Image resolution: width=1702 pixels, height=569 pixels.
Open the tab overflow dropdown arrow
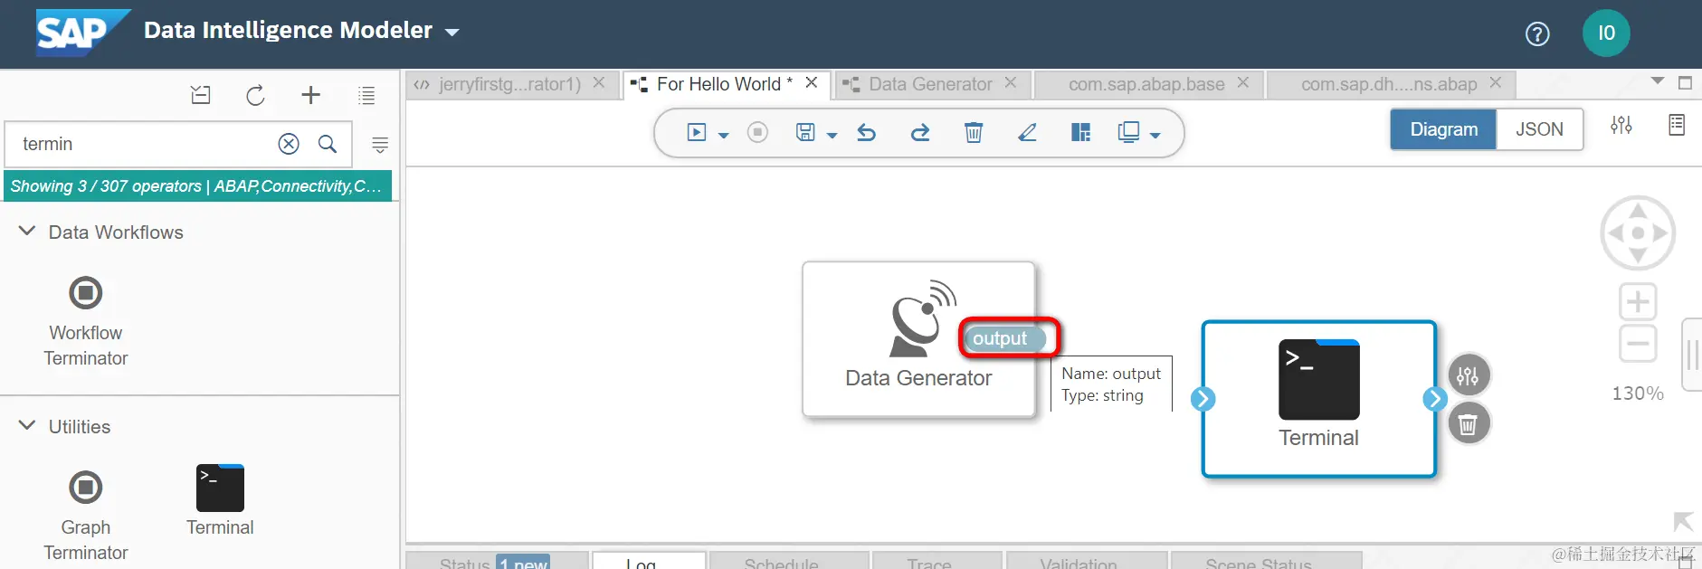[x=1658, y=81]
